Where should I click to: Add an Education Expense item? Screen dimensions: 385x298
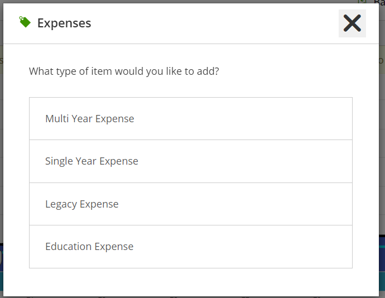point(191,247)
